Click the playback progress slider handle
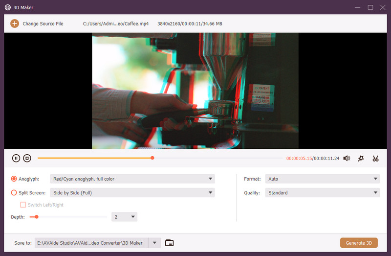 152,158
